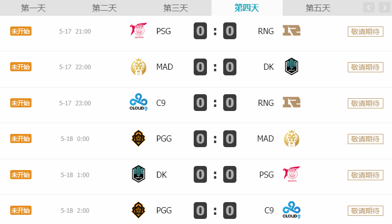Click DK logo in 1:00 match

(138, 174)
